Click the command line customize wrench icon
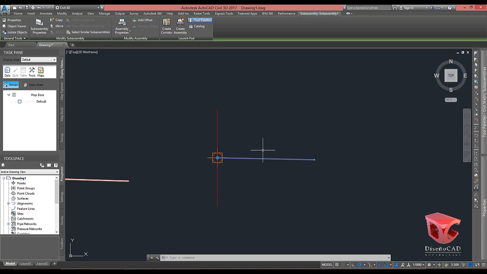The height and width of the screenshot is (274, 487). point(157,258)
